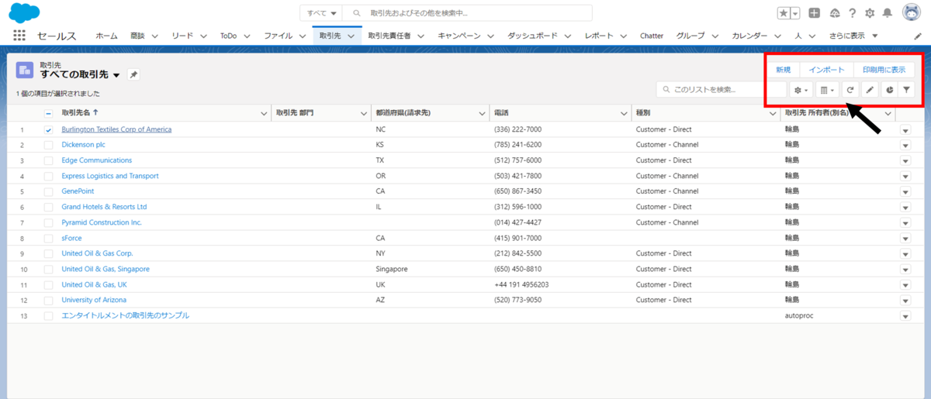Viewport: 931px width, 399px height.
Task: Open the レポート tab
Action: click(599, 36)
